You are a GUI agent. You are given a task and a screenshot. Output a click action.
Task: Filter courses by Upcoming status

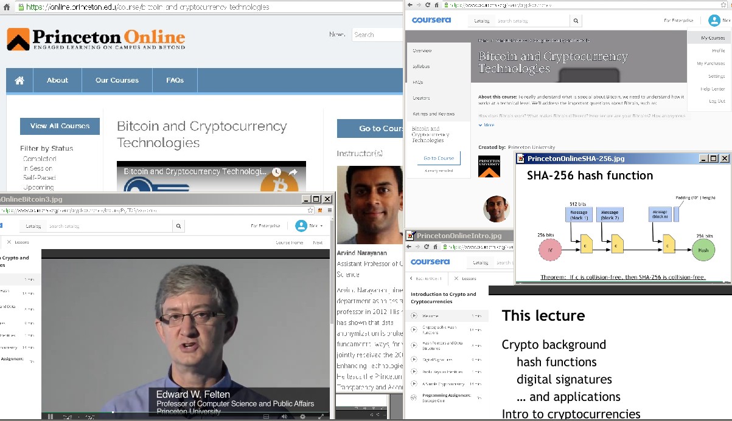pos(38,187)
